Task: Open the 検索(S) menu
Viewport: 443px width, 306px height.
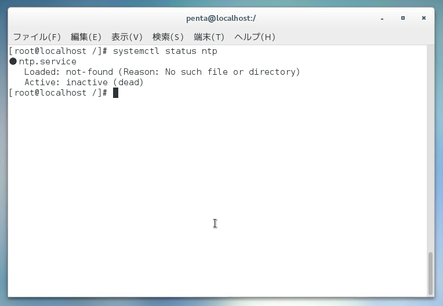Action: [x=168, y=37]
